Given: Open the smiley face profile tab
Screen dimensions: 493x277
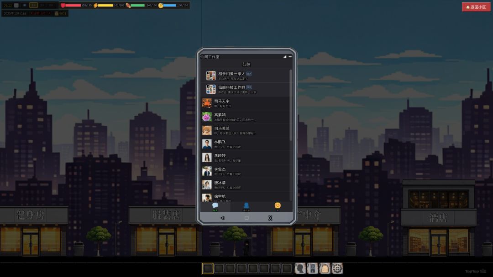Looking at the screenshot, I should point(278,206).
